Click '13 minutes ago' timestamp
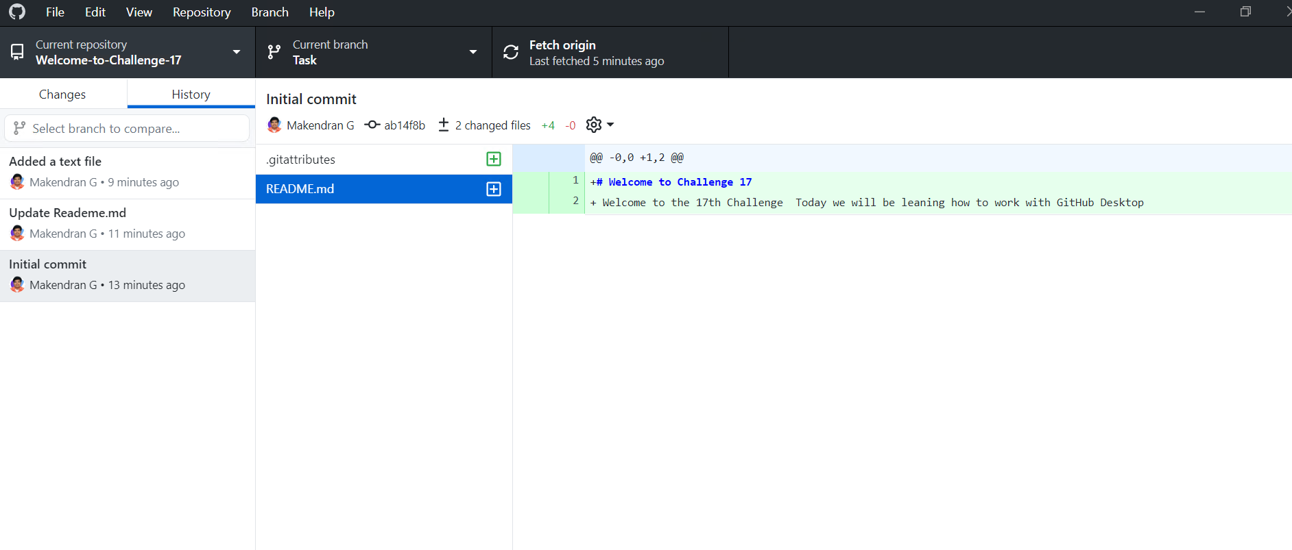The image size is (1292, 550). pos(147,285)
